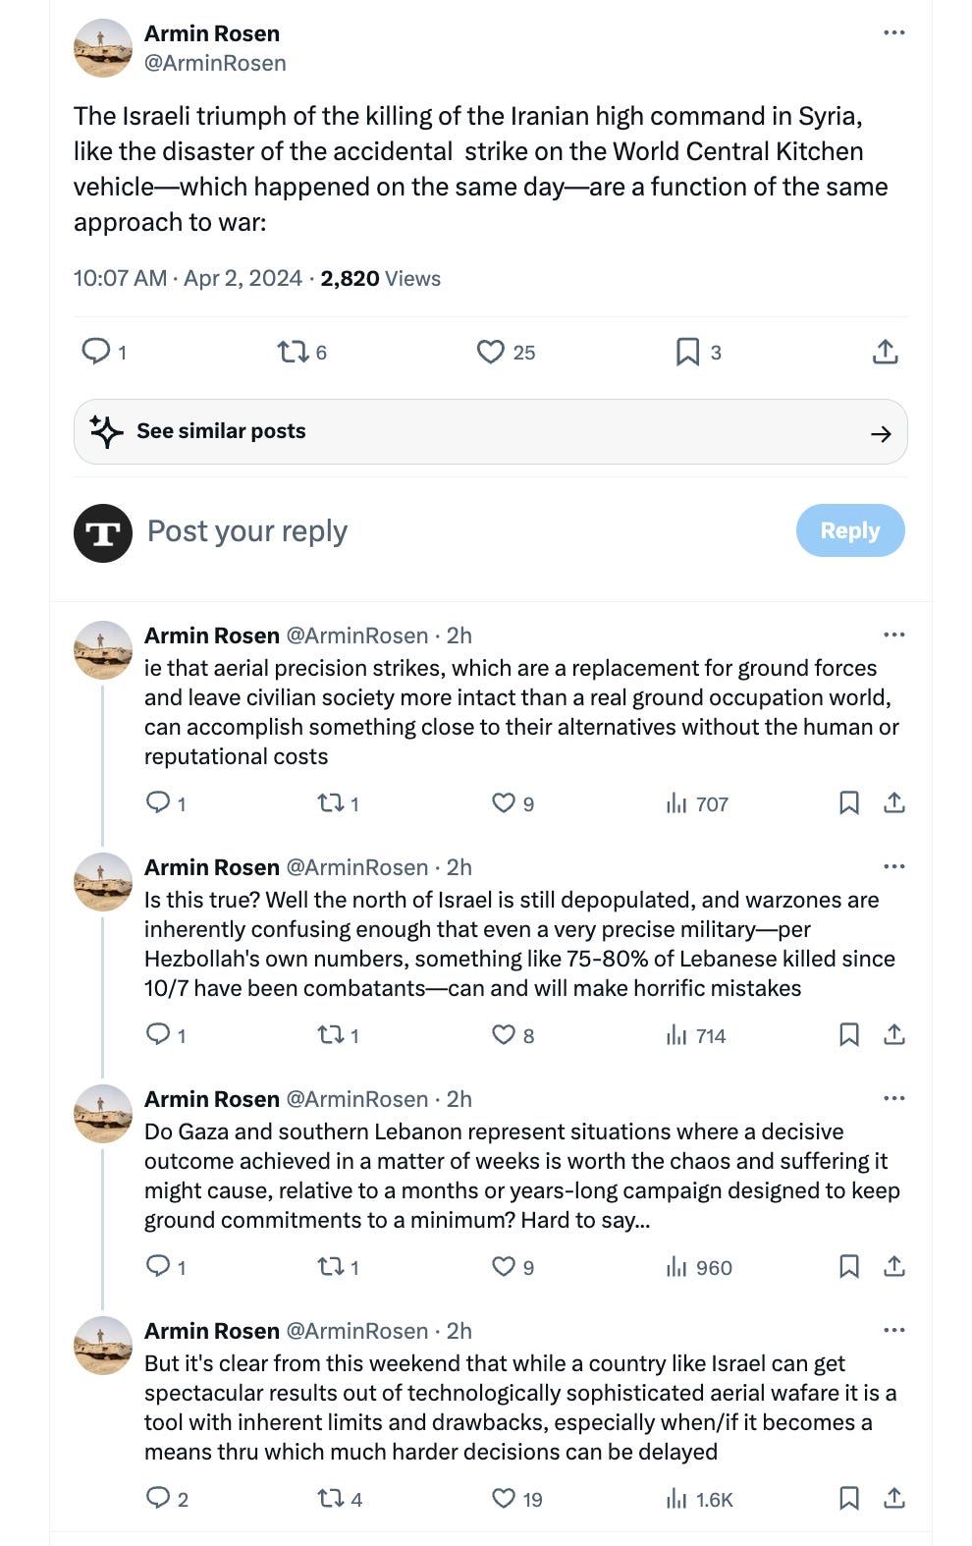Screen dimensions: 972x1546
Task: Open more options on the 'ie that aerial' reply
Action: coord(893,635)
